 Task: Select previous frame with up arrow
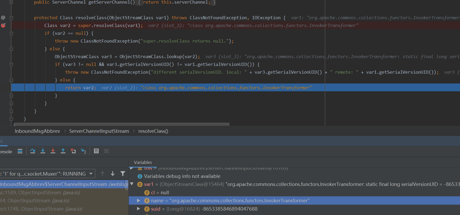[x=103, y=174]
